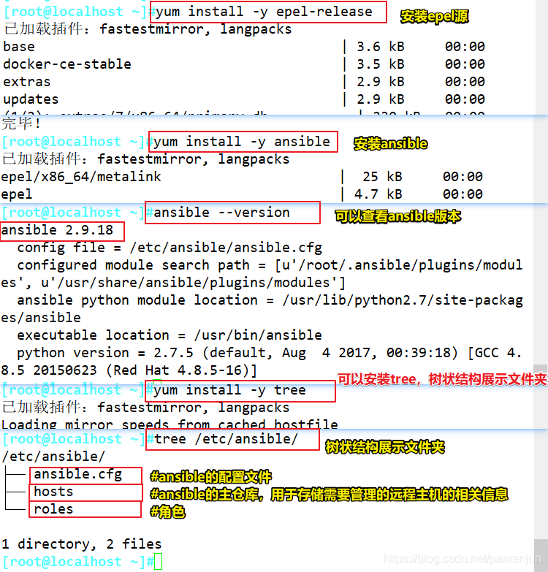Click 'Loading mirror speeds from cached hostfile' line
This screenshot has width=548, height=572.
pos(170,424)
